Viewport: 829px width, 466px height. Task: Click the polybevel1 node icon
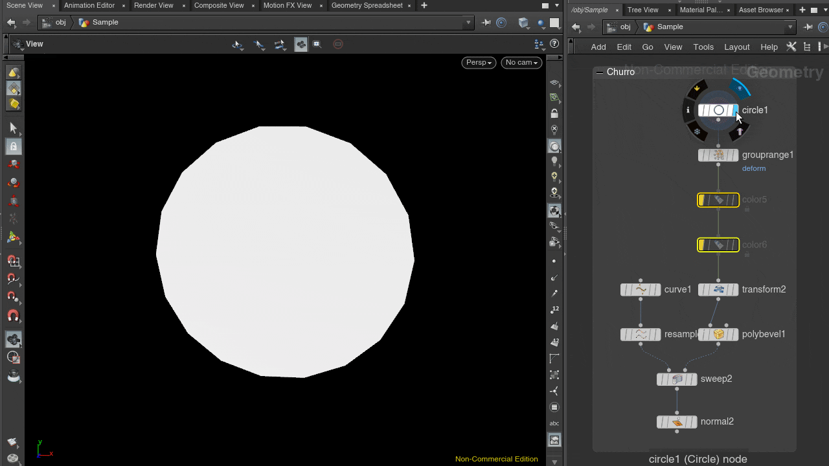(718, 335)
